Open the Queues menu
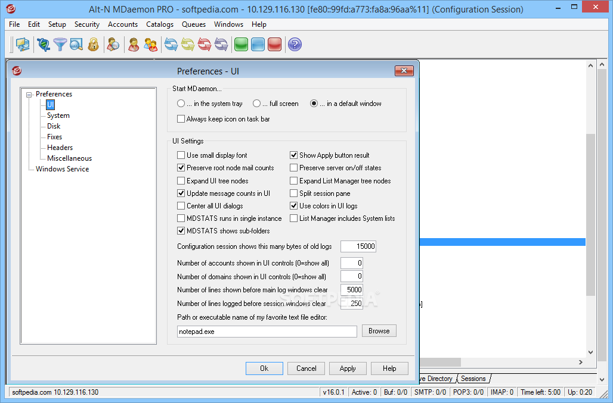The image size is (613, 403). pos(194,24)
